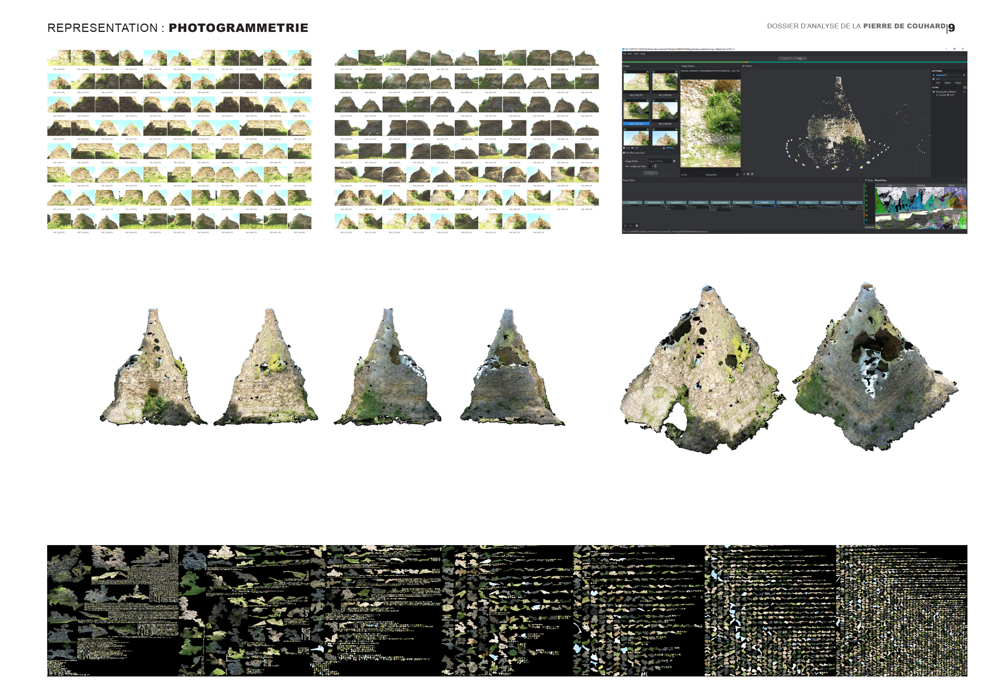The width and height of the screenshot is (991, 700).
Task: Remove StructureFromMotion from scene with X icon
Action: [x=964, y=92]
